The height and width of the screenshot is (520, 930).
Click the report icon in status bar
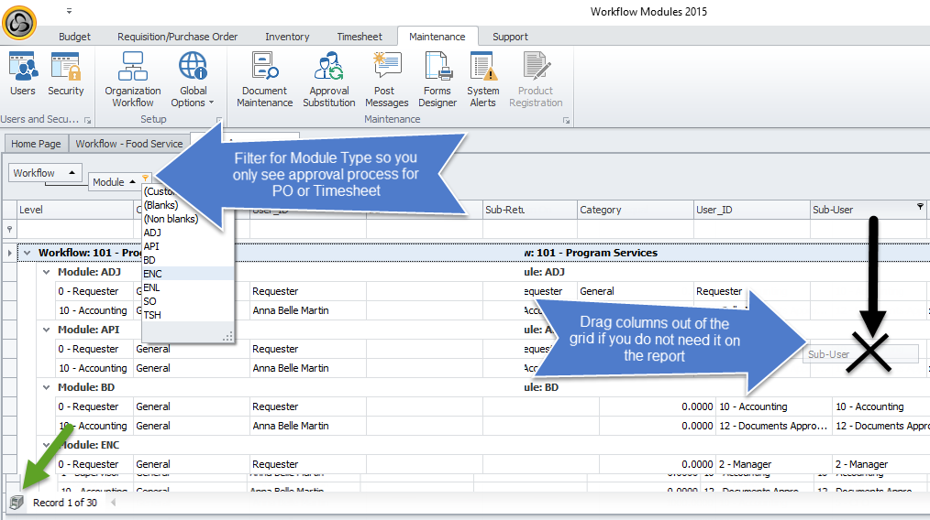16,503
